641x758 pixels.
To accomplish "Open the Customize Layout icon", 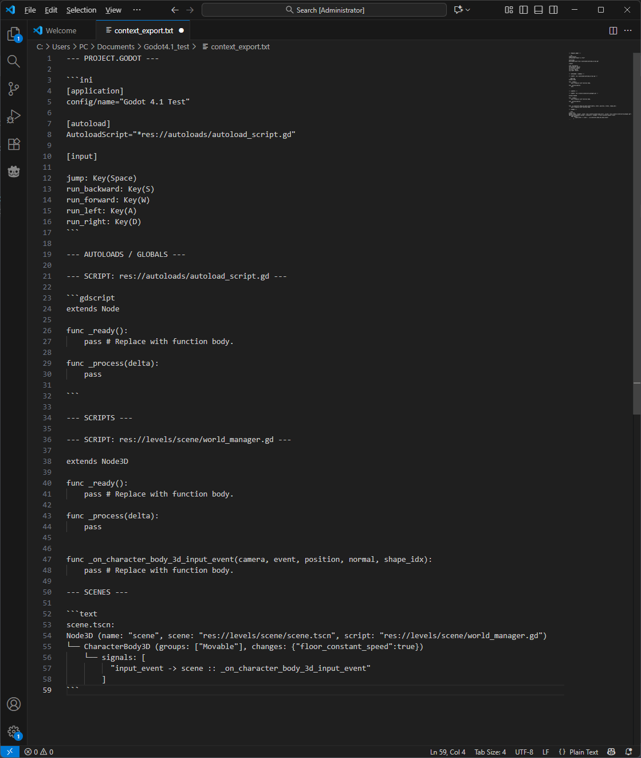I will coord(509,10).
